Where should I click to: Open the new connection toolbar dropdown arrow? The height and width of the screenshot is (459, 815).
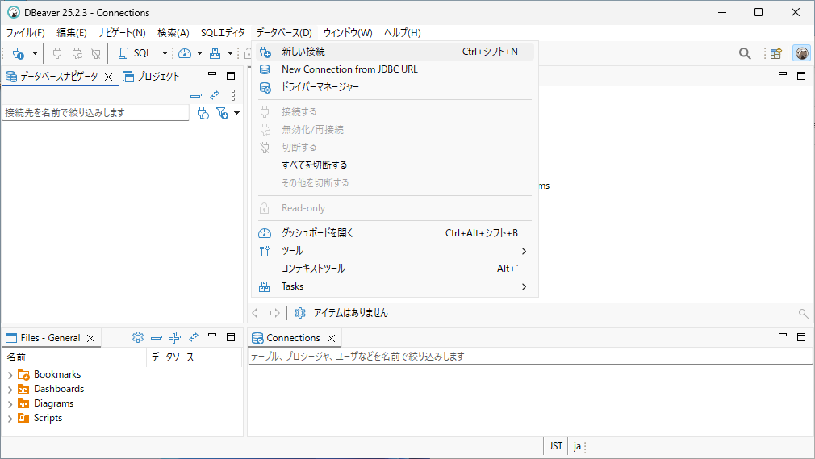click(35, 53)
